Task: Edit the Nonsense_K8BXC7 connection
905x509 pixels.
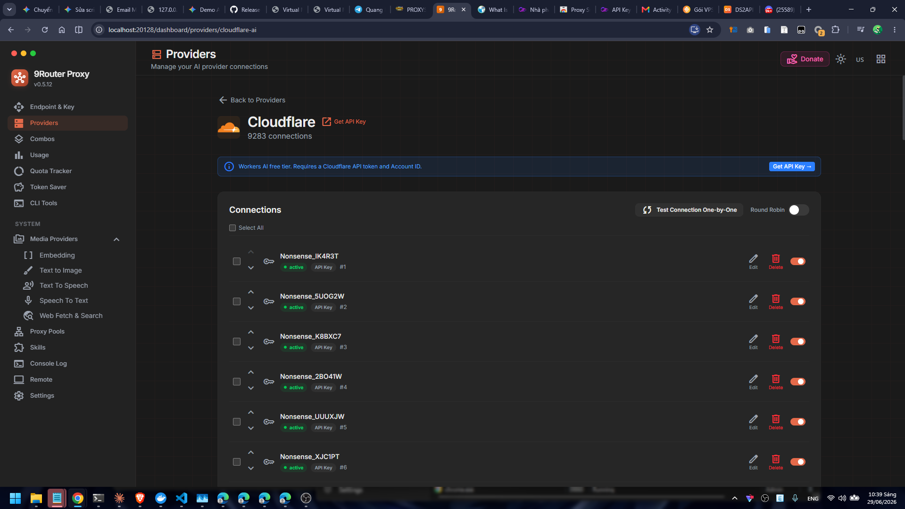Action: (754, 342)
